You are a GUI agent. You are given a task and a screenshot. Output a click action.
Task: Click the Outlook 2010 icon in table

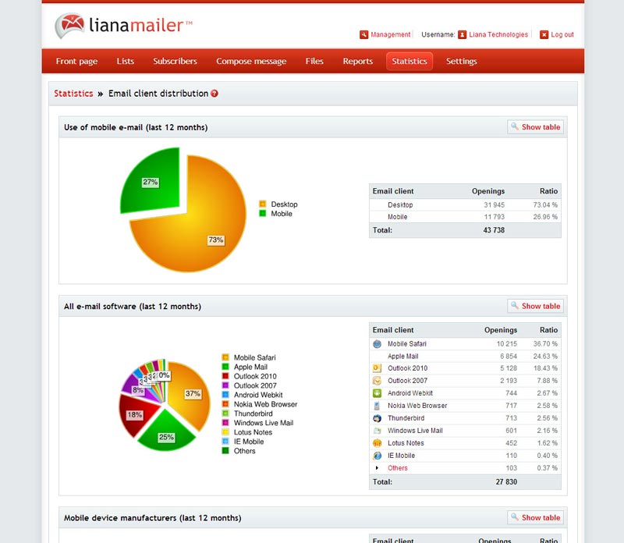[x=378, y=368]
